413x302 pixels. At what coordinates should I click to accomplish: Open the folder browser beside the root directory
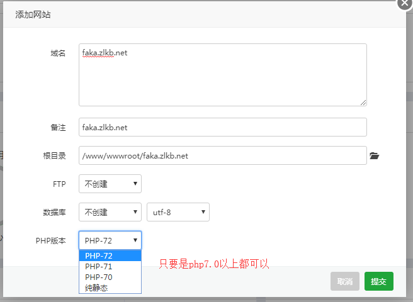pyautogui.click(x=374, y=155)
